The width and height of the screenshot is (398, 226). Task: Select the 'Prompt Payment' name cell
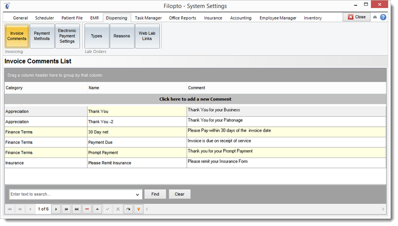(137, 153)
